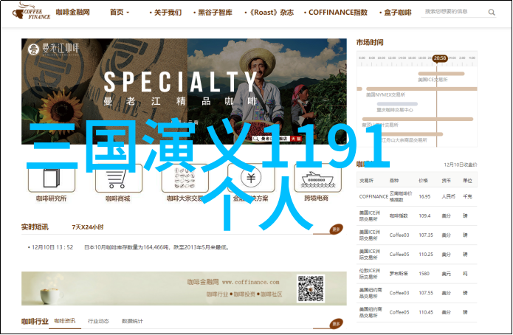Click 更多 button beside 实时短讯
Screen dimensions: 513x335
(x=337, y=229)
